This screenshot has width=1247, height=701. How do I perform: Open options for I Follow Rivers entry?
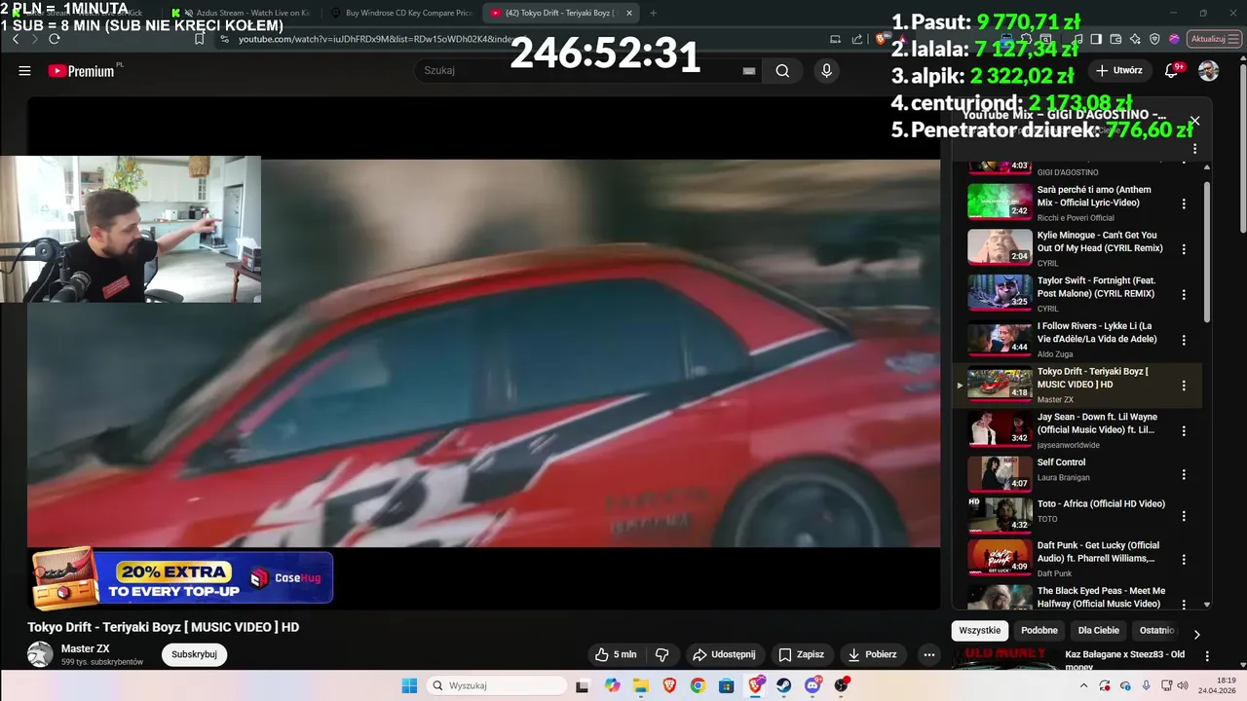[1184, 340]
